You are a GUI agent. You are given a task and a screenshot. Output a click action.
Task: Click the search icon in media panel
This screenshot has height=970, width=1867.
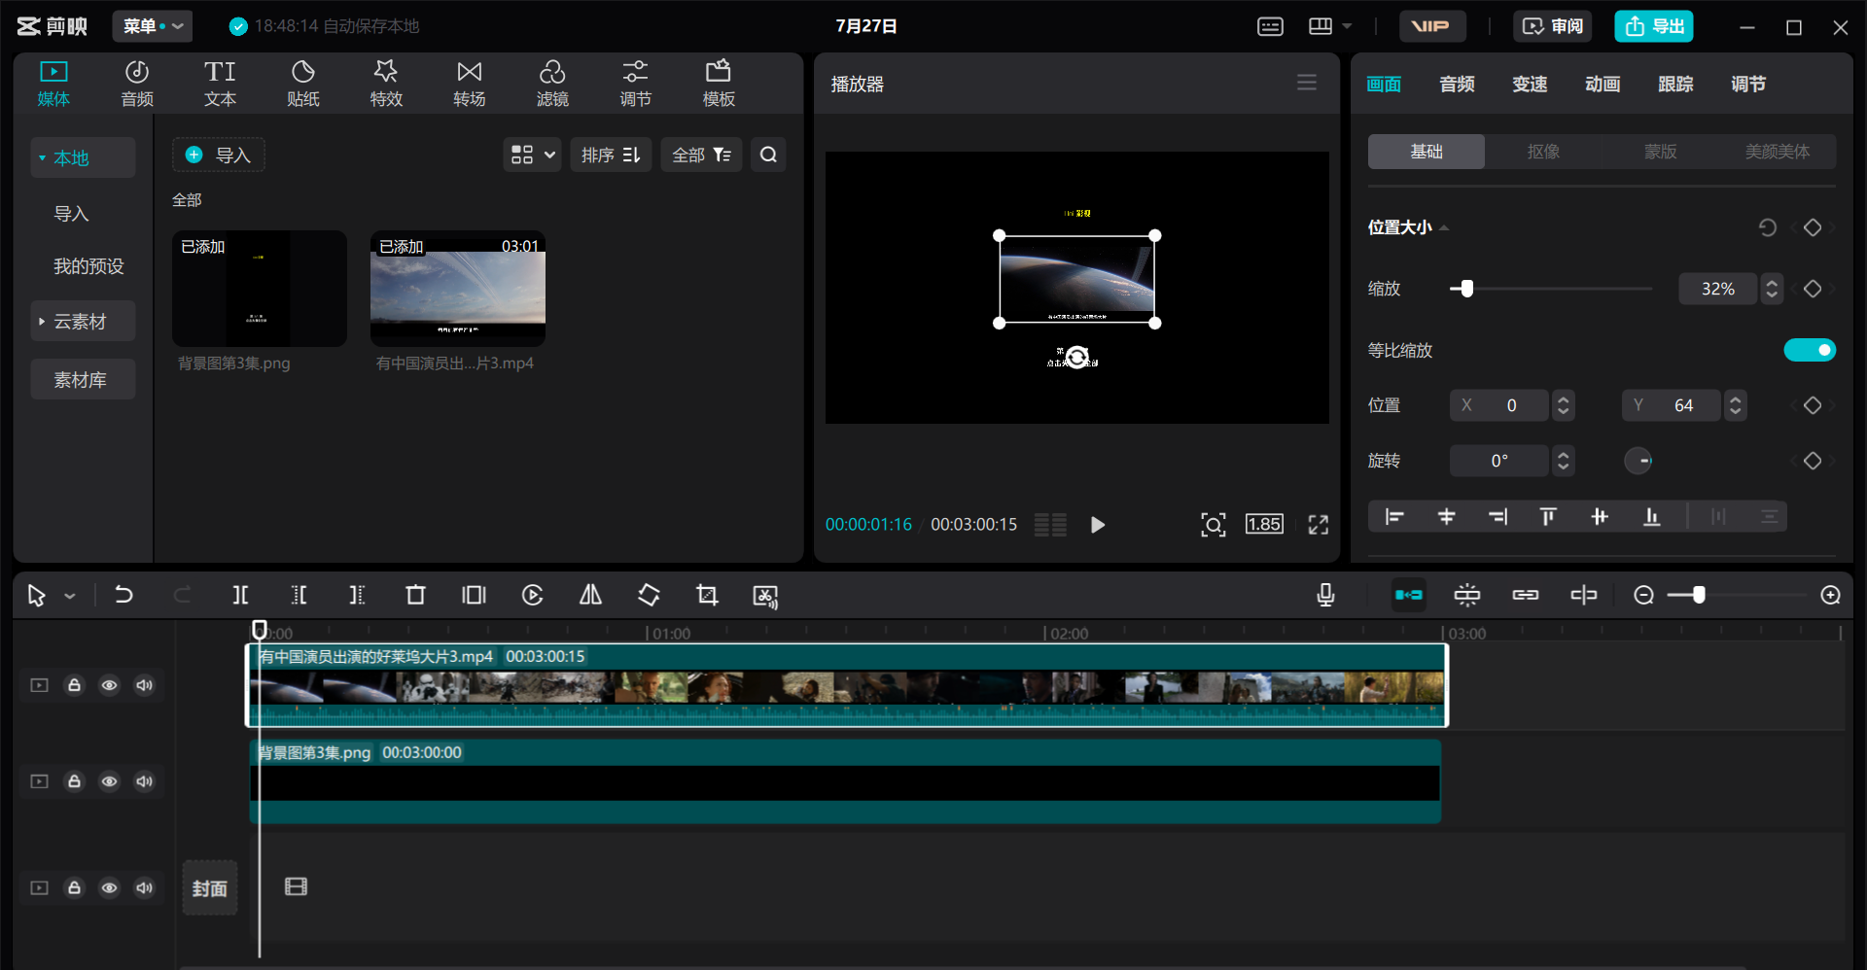[768, 155]
